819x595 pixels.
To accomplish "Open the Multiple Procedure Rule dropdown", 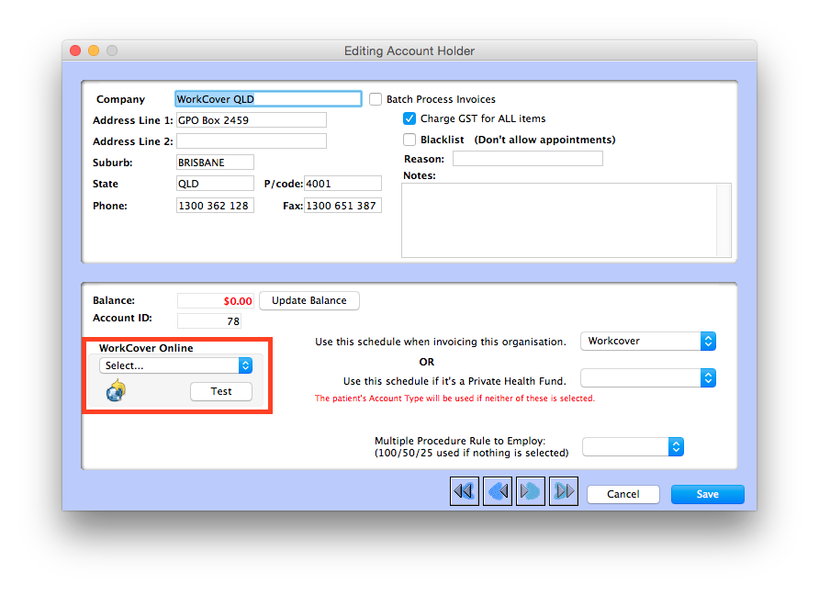I will click(632, 447).
